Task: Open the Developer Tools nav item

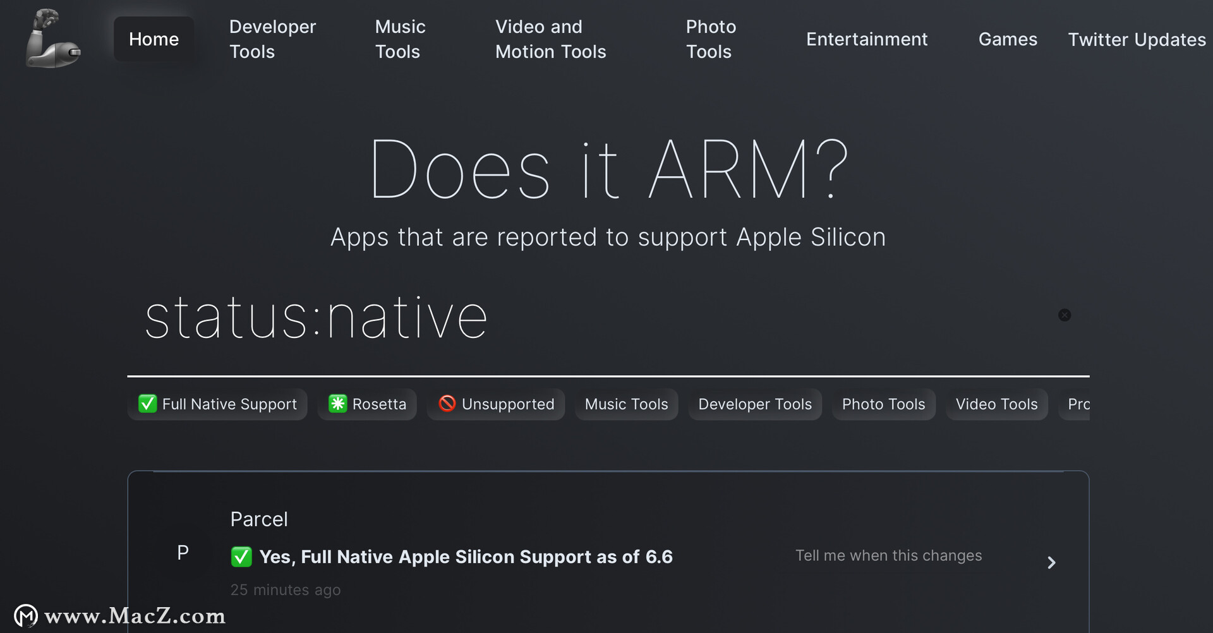Action: point(272,39)
